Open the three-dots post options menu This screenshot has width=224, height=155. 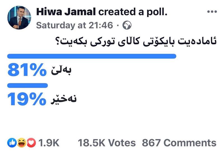[x=212, y=11]
